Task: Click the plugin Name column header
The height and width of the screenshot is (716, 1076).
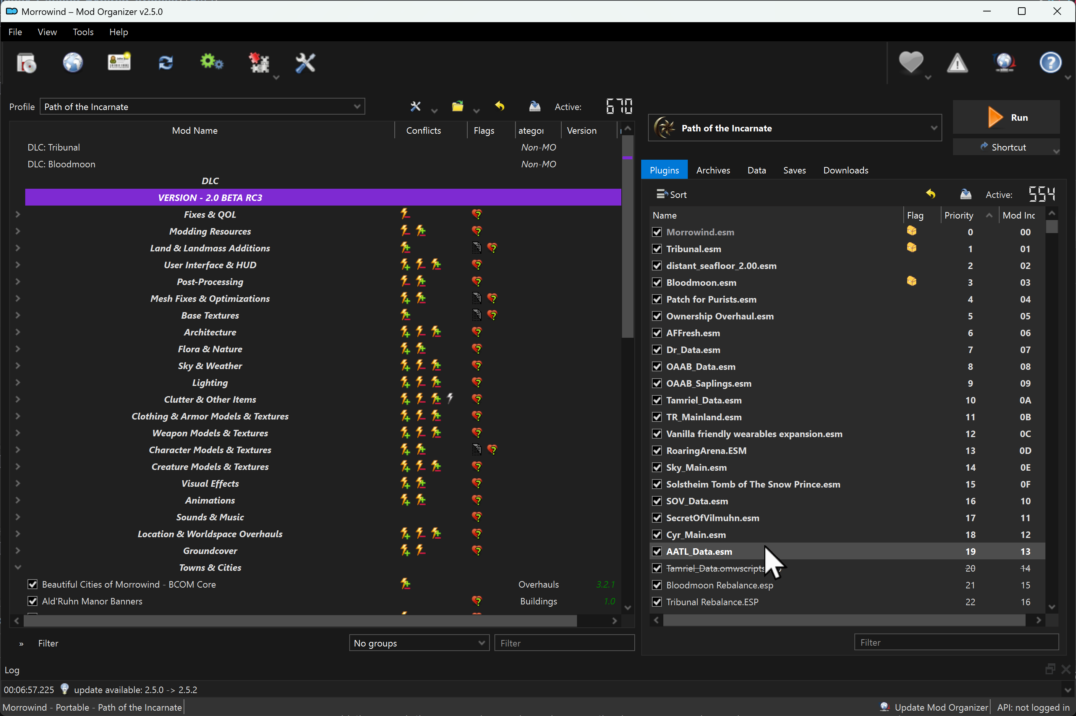Action: 776,215
